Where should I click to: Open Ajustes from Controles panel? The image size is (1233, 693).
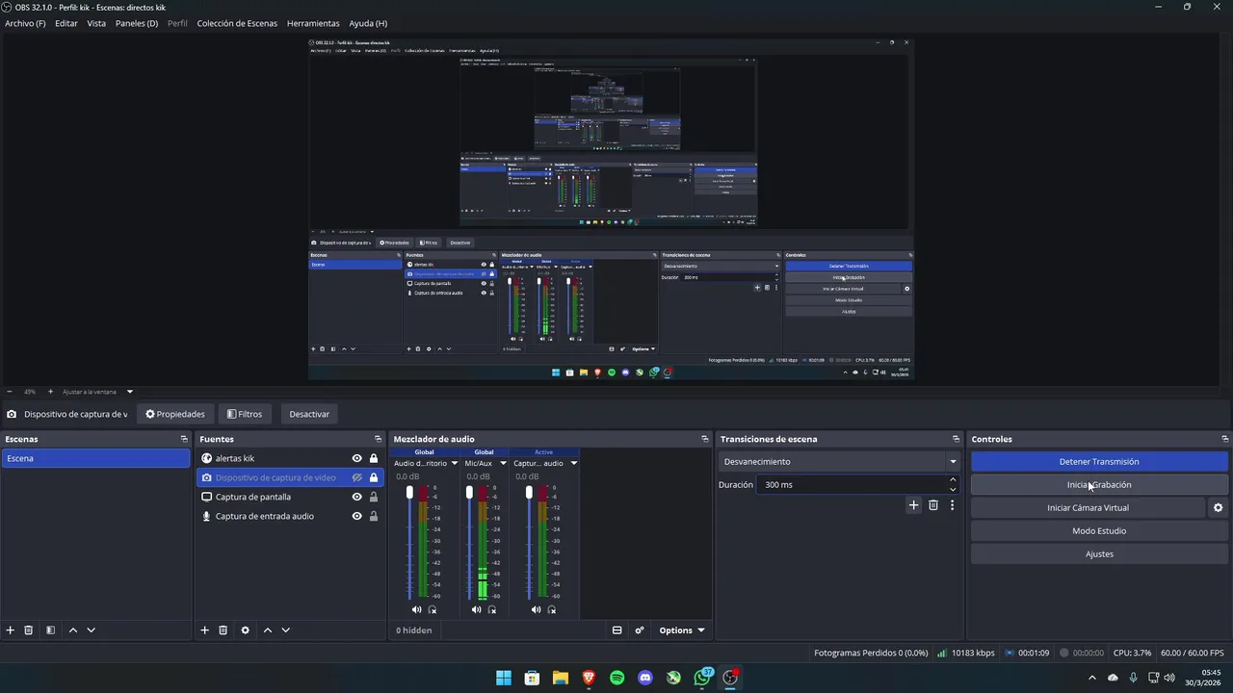[1099, 554]
